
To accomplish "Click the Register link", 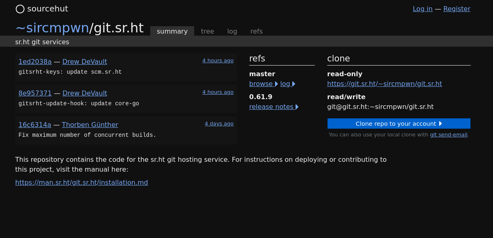I will (x=456, y=9).
